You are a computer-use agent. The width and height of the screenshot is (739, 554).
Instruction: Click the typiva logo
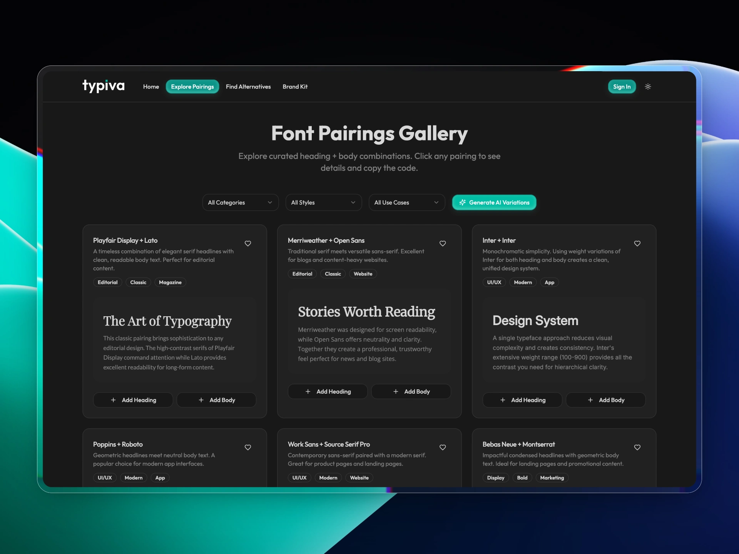tap(103, 86)
